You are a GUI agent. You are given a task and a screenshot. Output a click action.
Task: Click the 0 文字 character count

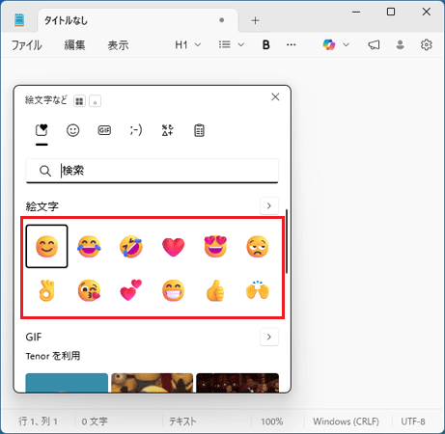(x=95, y=421)
